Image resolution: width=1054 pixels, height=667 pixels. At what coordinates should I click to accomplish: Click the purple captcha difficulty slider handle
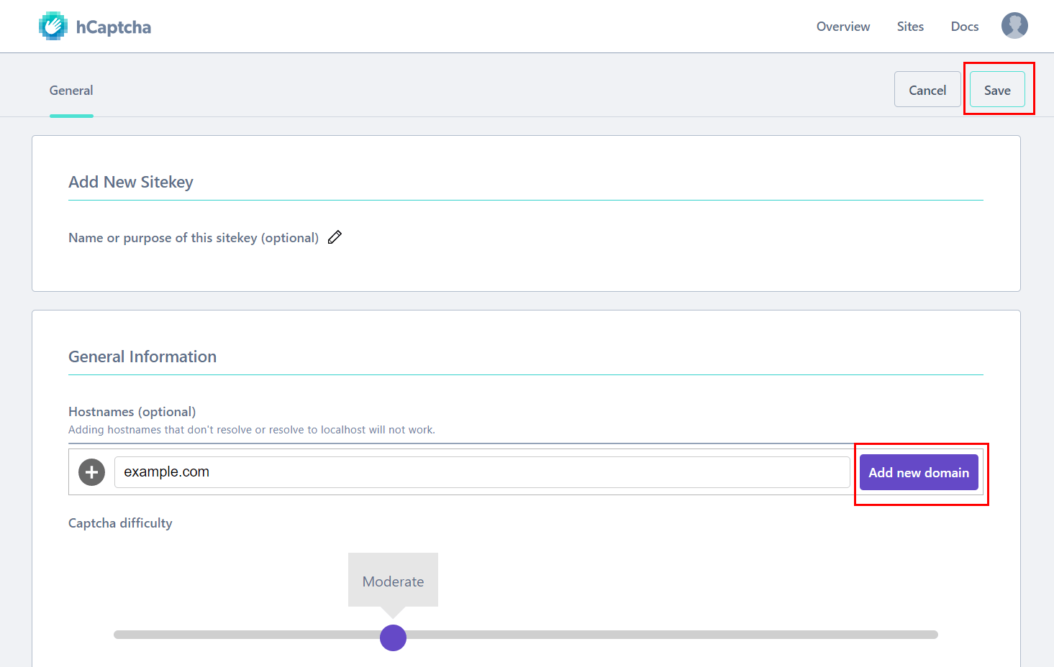(x=393, y=637)
